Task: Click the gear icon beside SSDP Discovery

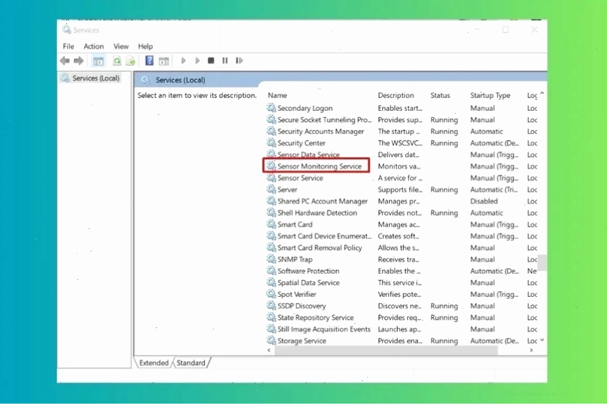Action: click(x=271, y=306)
